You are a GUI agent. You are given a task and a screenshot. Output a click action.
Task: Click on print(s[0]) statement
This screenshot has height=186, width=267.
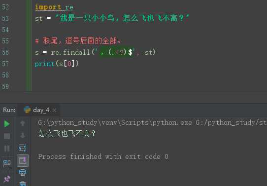[57, 64]
